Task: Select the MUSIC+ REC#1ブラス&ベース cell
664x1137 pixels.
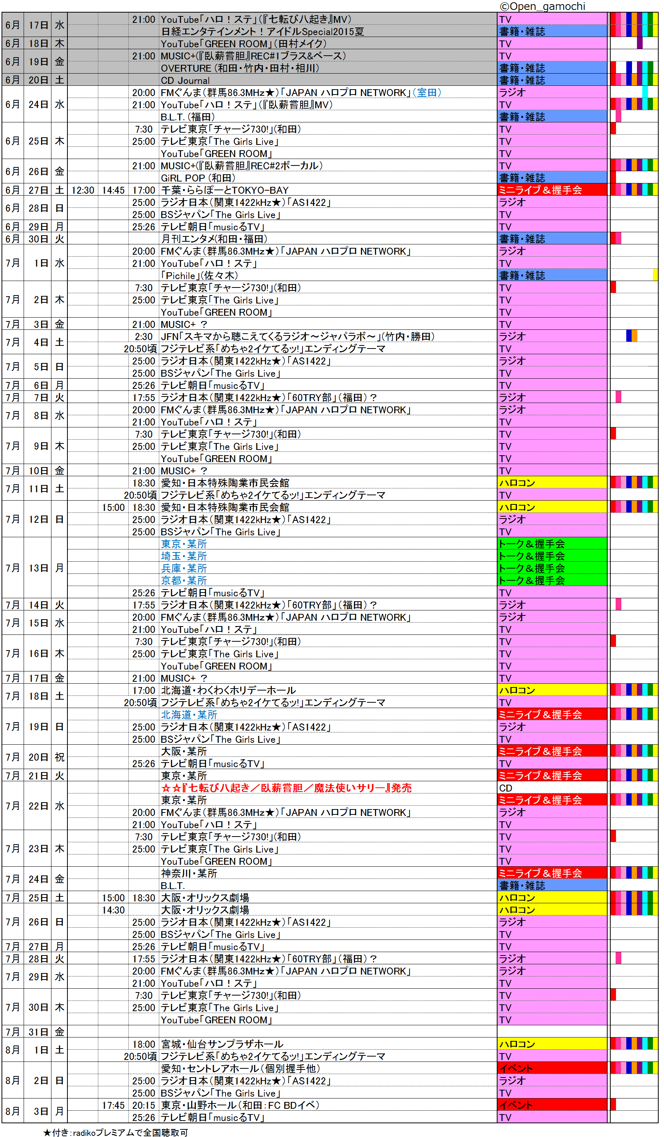Action: coord(328,56)
